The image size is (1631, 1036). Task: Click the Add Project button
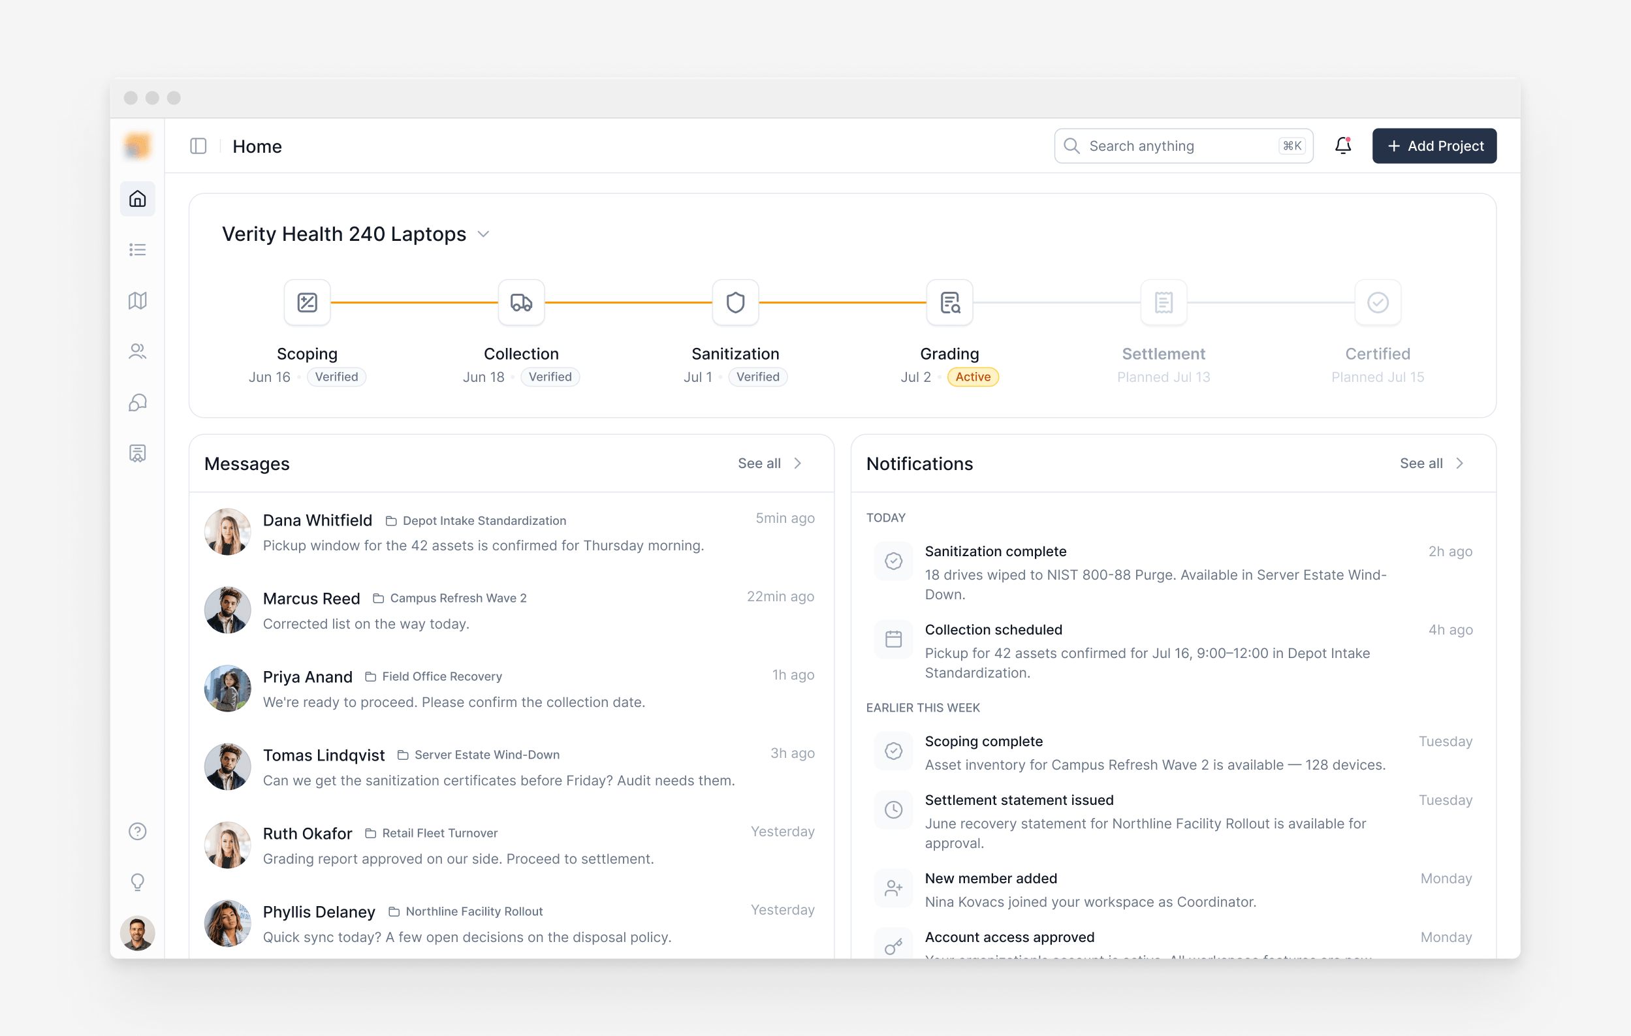click(1434, 146)
